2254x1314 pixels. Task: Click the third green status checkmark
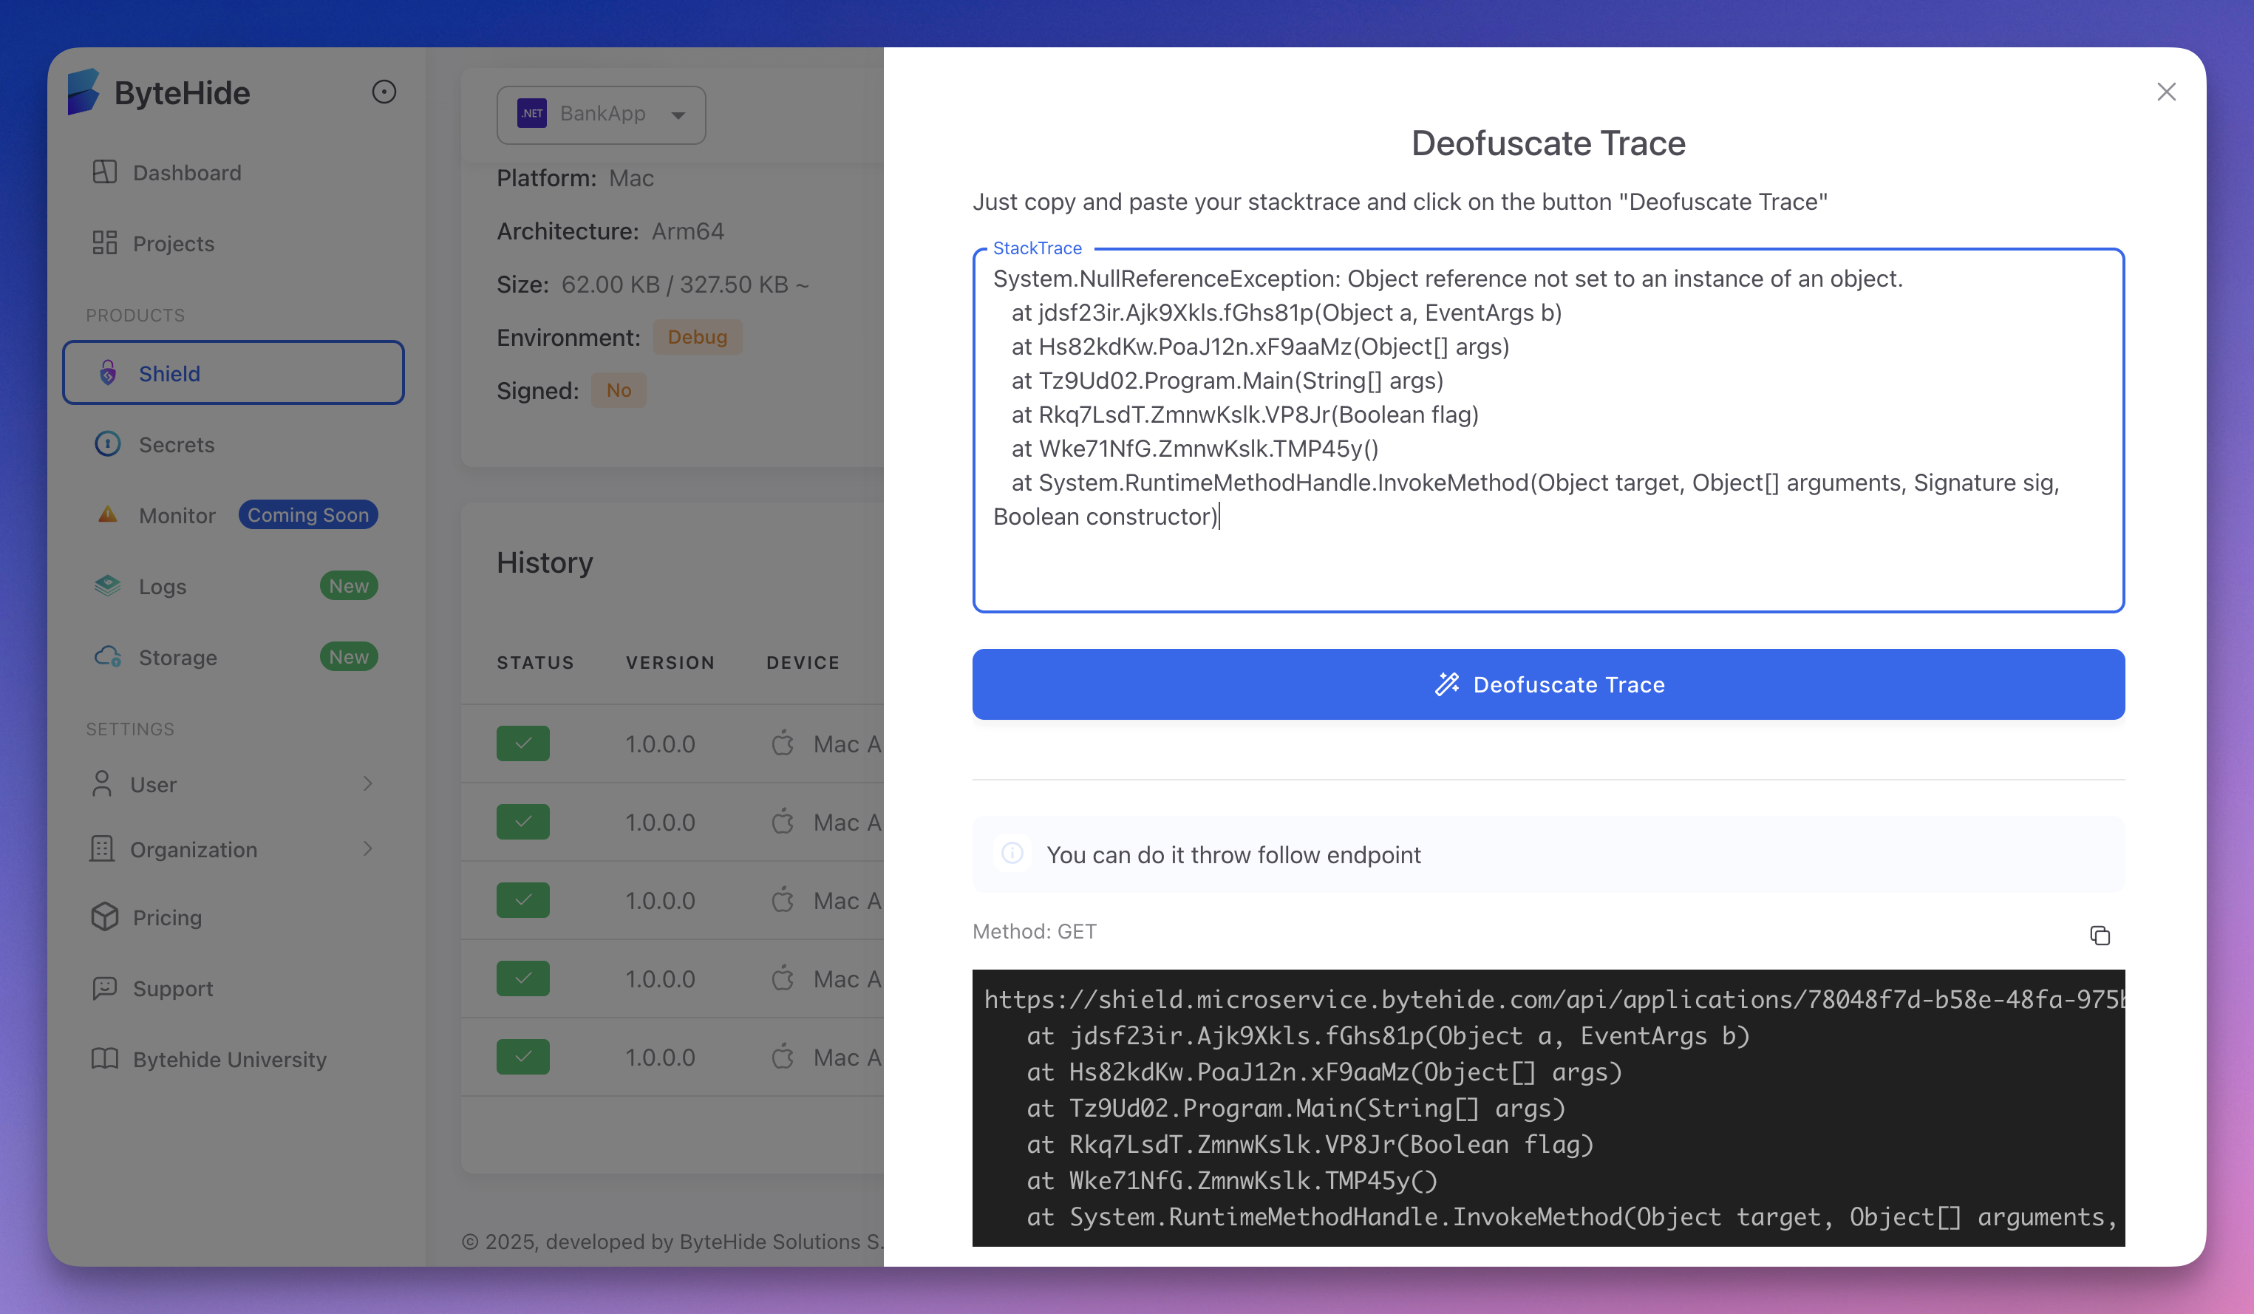pyautogui.click(x=523, y=900)
